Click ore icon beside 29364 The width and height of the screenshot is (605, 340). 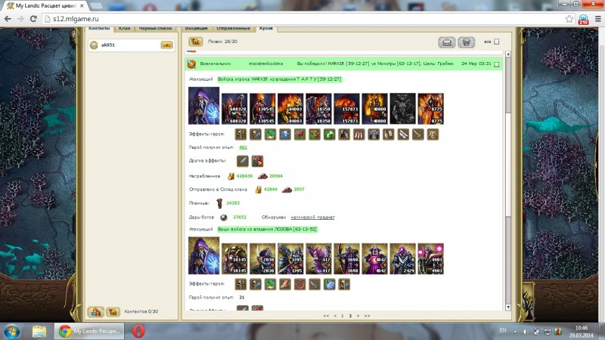click(262, 176)
